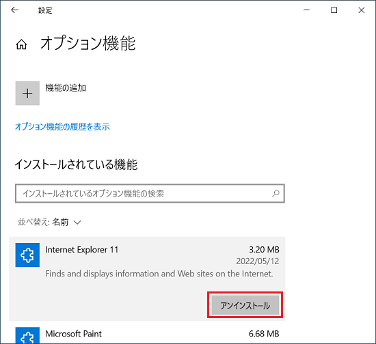Close the Settings window

click(x=362, y=10)
